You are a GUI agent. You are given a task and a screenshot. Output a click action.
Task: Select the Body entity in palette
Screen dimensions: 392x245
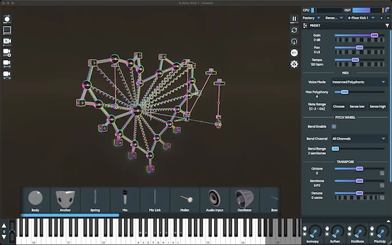[35, 200]
